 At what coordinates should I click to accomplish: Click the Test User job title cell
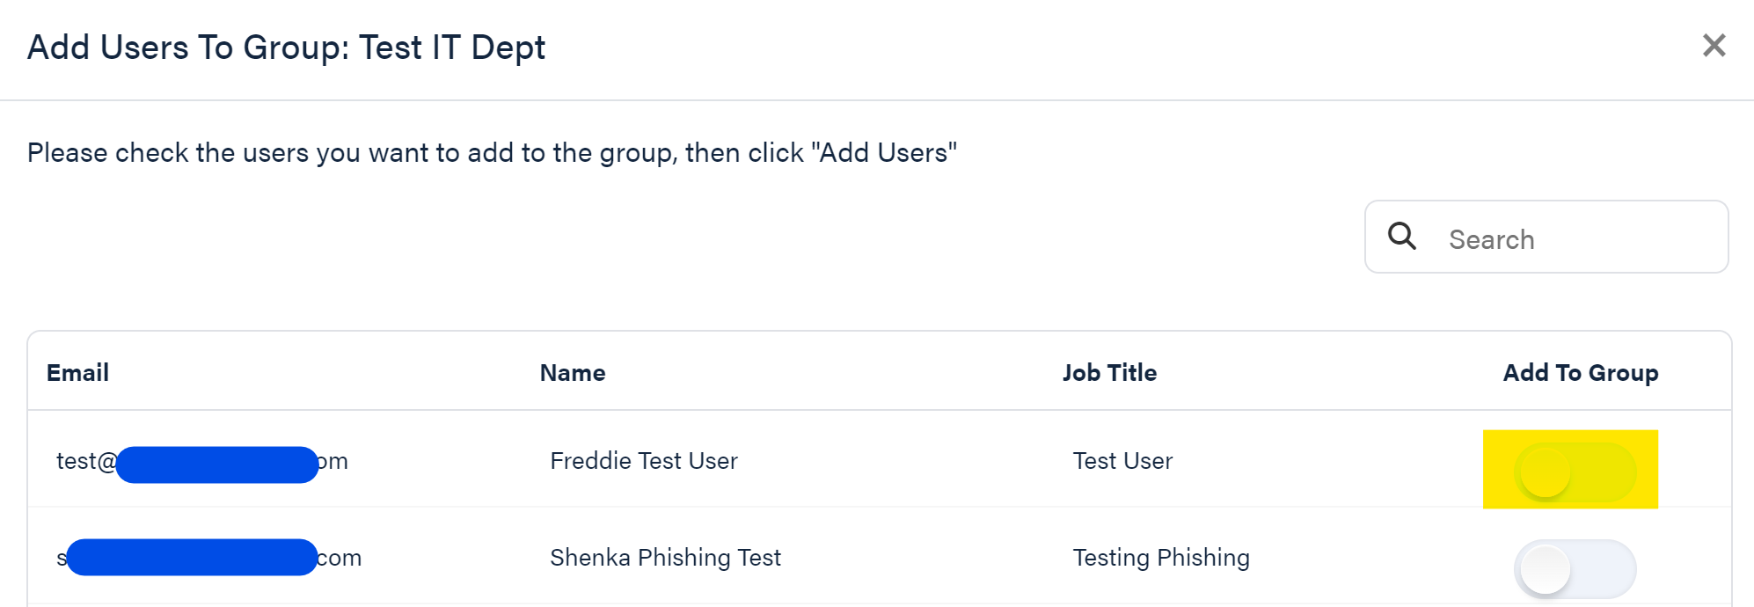pos(1122,461)
